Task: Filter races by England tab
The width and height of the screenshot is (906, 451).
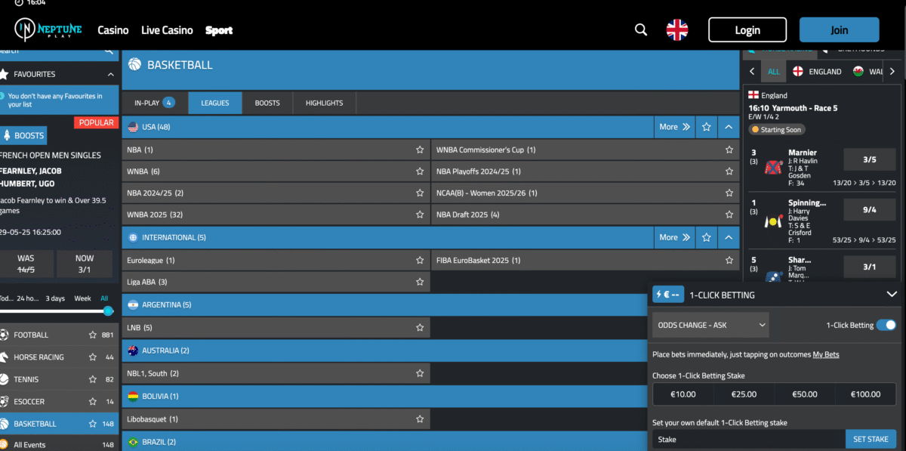Action: point(816,72)
